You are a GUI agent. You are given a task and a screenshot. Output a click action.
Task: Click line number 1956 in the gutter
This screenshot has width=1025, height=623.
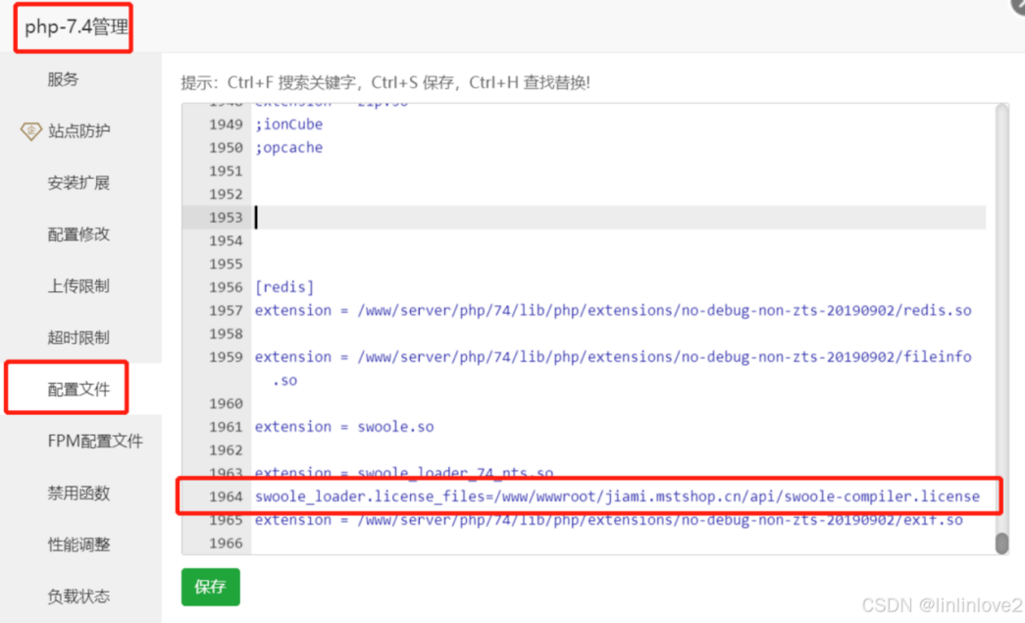tap(226, 287)
